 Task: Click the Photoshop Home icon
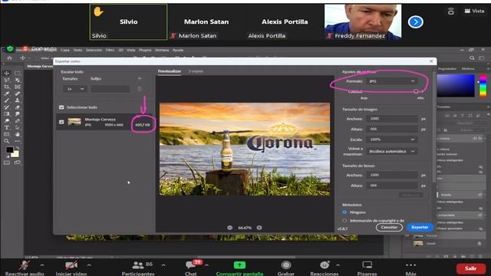pos(10,58)
